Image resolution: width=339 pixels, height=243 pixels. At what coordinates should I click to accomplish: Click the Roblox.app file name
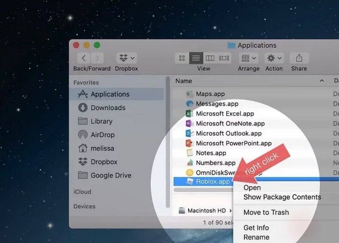tap(213, 182)
